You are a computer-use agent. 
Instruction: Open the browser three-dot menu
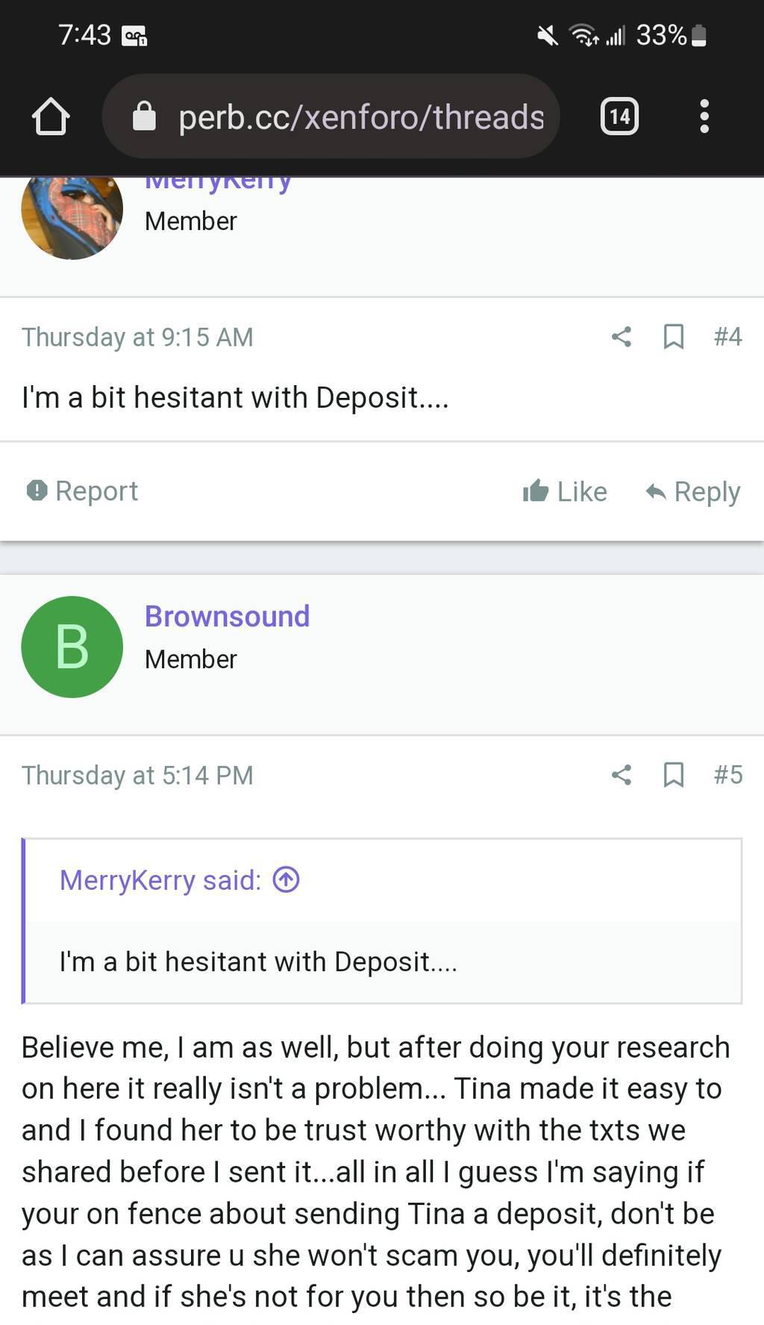(704, 116)
